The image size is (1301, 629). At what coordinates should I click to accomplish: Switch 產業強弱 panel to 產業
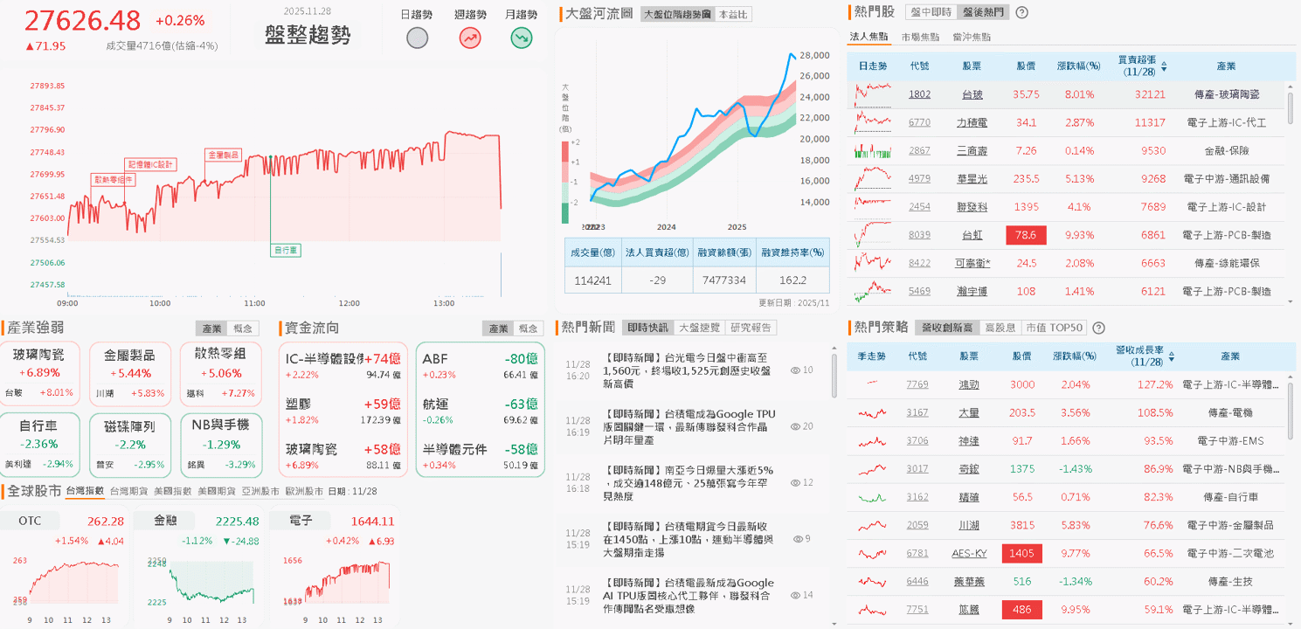pos(211,328)
